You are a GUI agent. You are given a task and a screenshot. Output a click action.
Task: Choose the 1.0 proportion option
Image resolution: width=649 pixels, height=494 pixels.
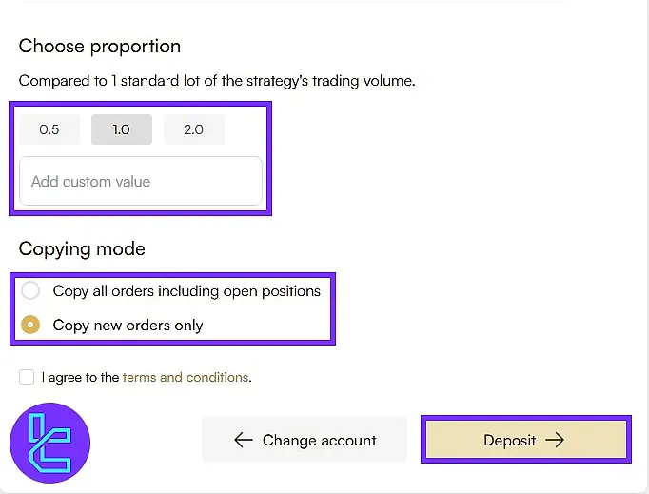[121, 129]
